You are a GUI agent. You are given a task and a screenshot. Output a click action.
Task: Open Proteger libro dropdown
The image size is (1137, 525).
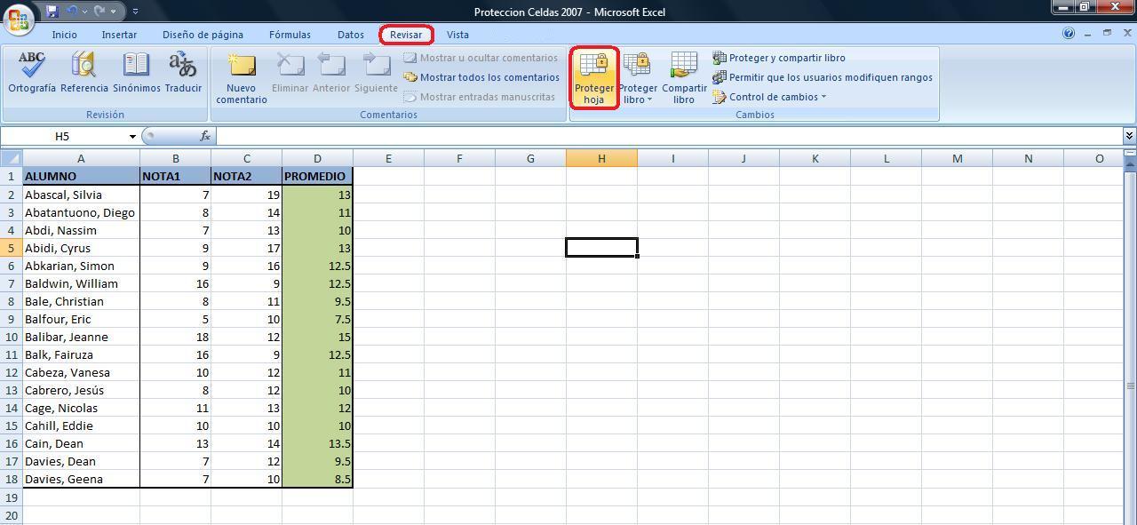coord(638,78)
